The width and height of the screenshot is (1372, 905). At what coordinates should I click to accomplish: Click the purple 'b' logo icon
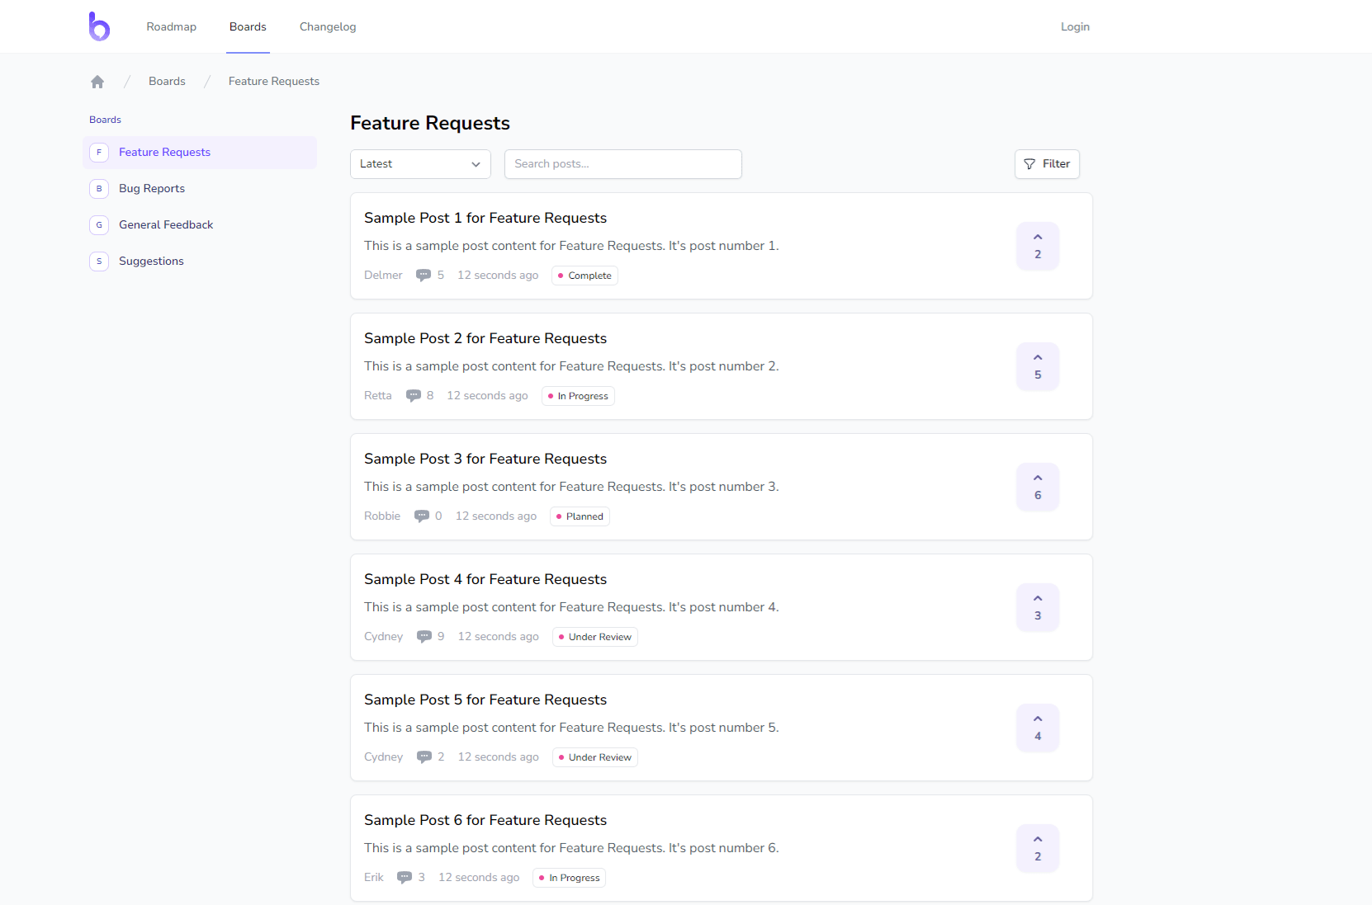coord(99,26)
